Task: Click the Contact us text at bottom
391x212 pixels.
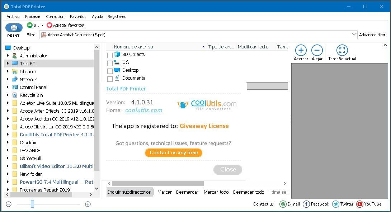Action: (263, 204)
